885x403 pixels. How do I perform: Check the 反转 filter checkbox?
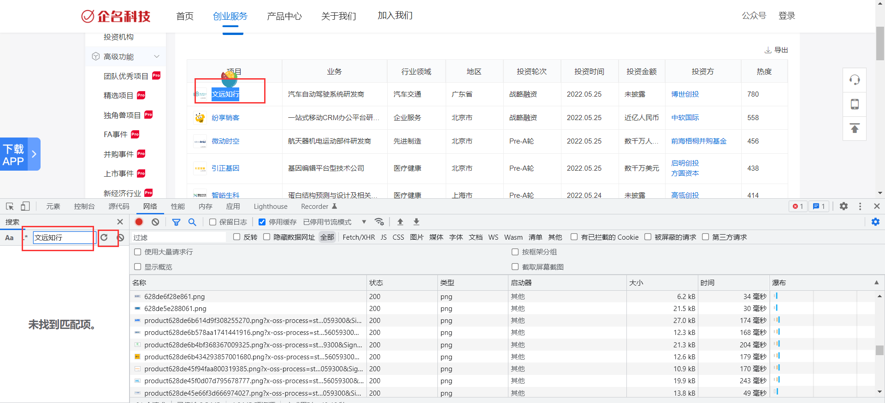tap(236, 237)
